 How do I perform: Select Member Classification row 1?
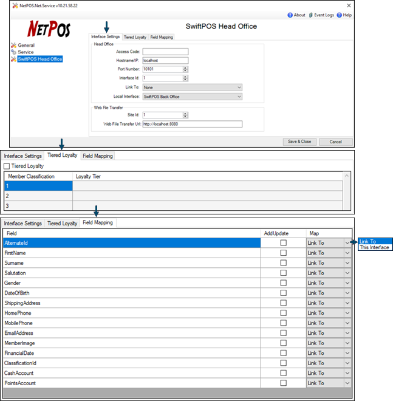[x=38, y=186]
